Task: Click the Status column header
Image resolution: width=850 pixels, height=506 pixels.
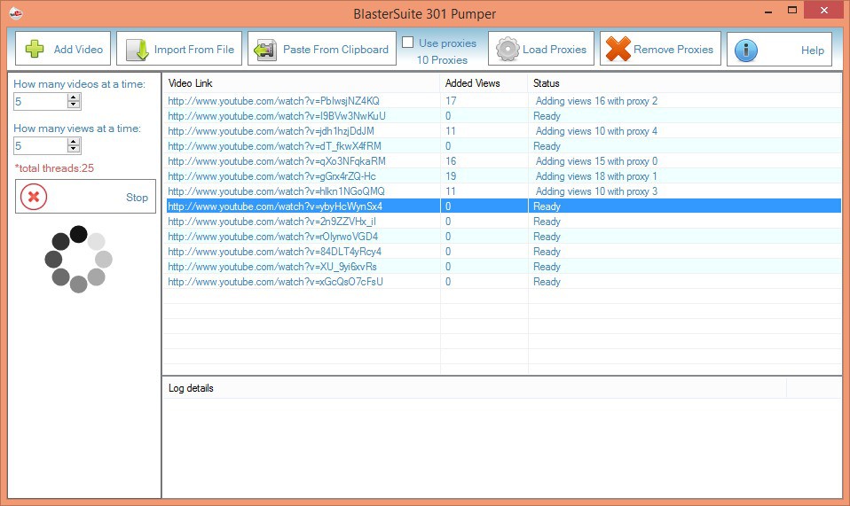Action: (547, 83)
